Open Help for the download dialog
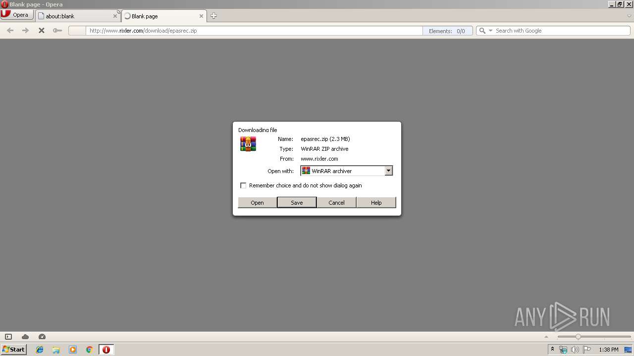634x356 pixels. click(x=376, y=202)
